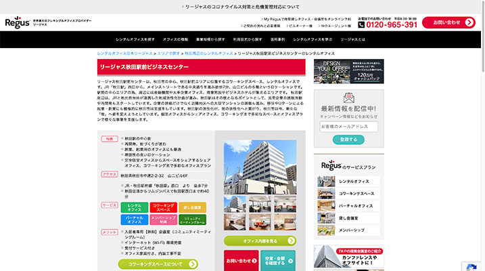
Task: Open sidebar 貸し会議室 service plan
Action: tap(348, 218)
